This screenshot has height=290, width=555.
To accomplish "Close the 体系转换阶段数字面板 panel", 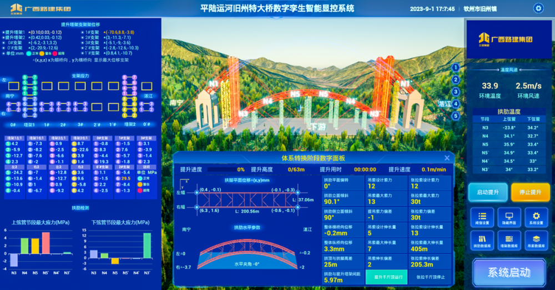I will point(447,158).
